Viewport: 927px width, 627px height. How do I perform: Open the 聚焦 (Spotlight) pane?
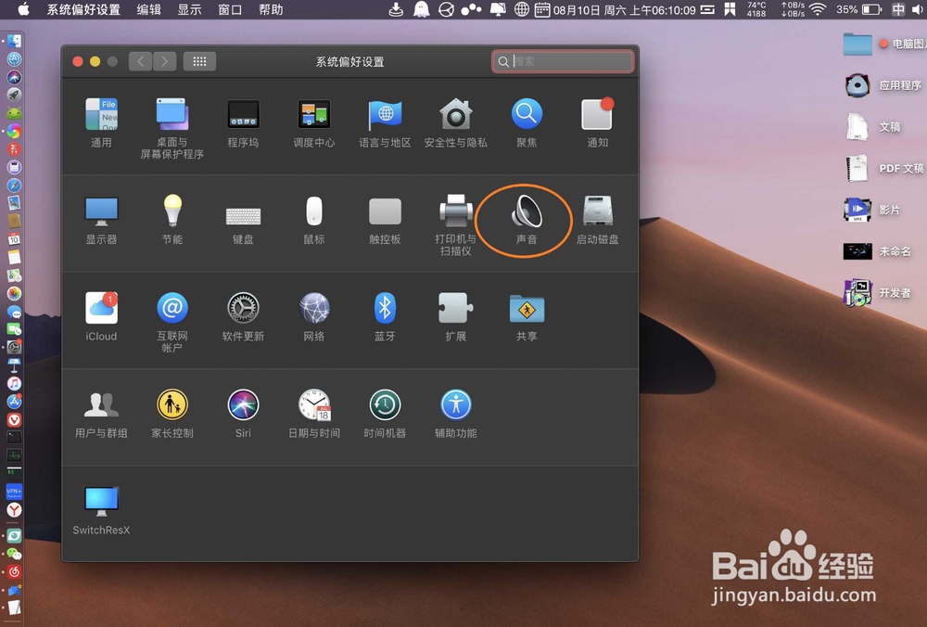(527, 122)
